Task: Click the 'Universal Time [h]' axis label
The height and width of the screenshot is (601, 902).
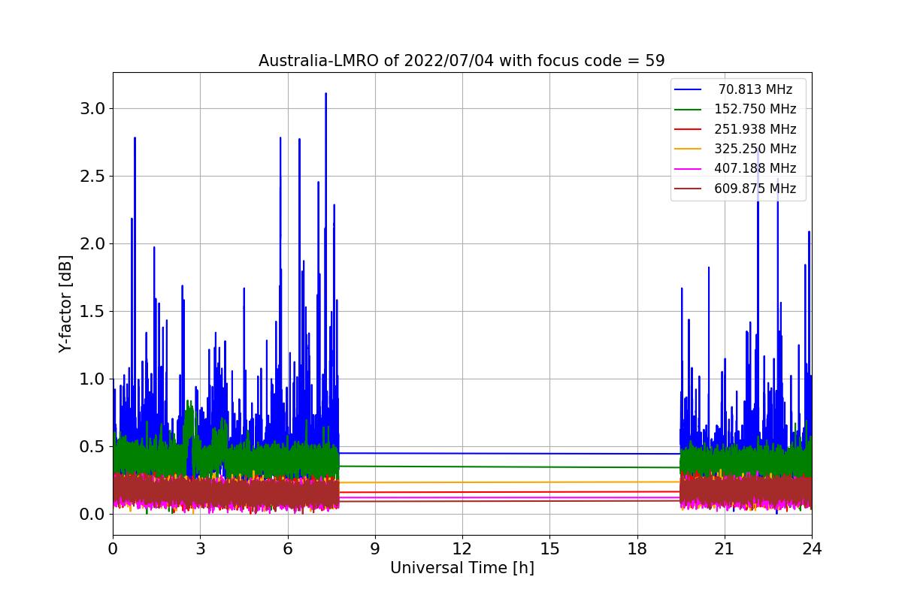Action: tap(462, 569)
